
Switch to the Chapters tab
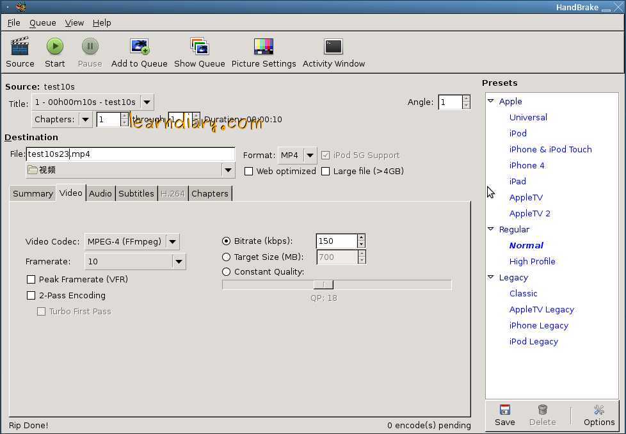(x=209, y=194)
